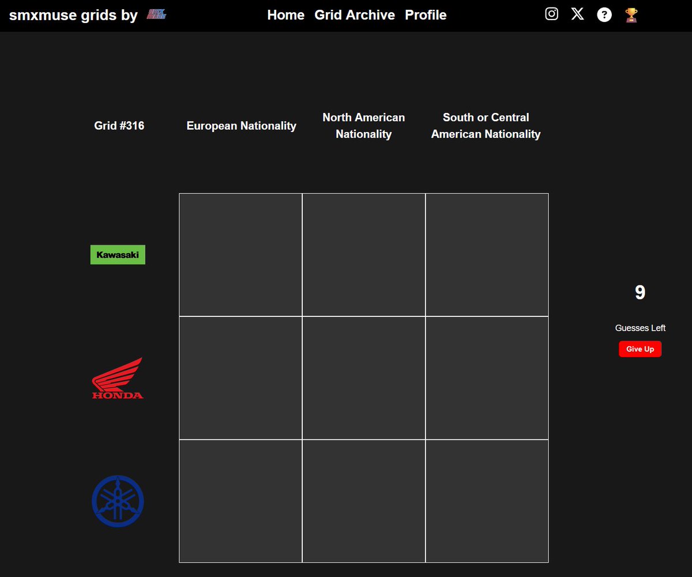This screenshot has height=577, width=692.
Task: Click the European Nationality column header
Action: [241, 126]
